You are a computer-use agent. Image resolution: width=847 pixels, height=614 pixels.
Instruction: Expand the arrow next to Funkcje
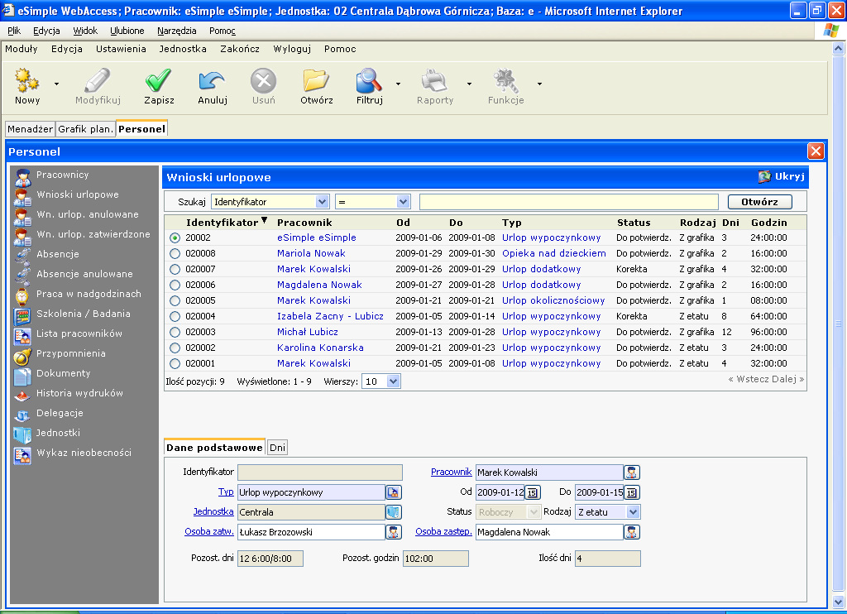coord(539,84)
